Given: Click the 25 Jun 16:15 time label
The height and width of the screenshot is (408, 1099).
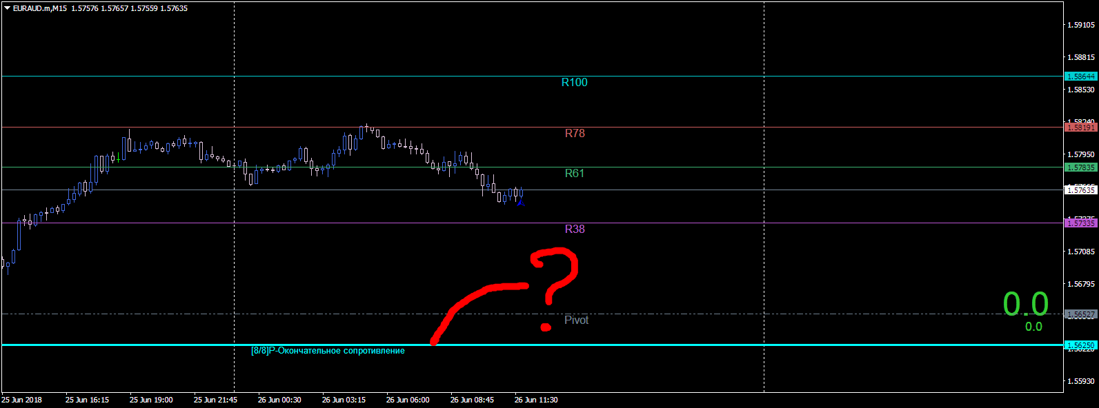Looking at the screenshot, I should coord(87,400).
